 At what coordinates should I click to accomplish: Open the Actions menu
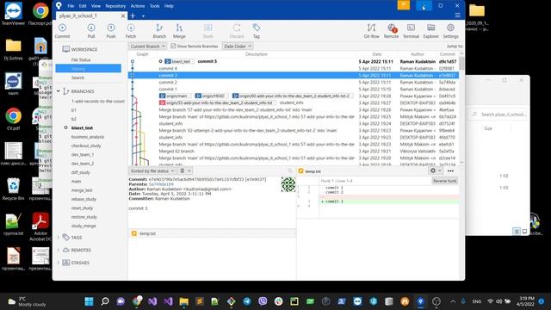point(138,6)
